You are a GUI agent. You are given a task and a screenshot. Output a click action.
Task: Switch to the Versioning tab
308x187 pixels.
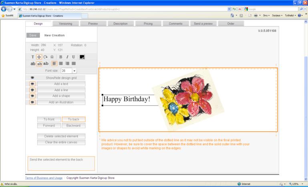pos(66,24)
